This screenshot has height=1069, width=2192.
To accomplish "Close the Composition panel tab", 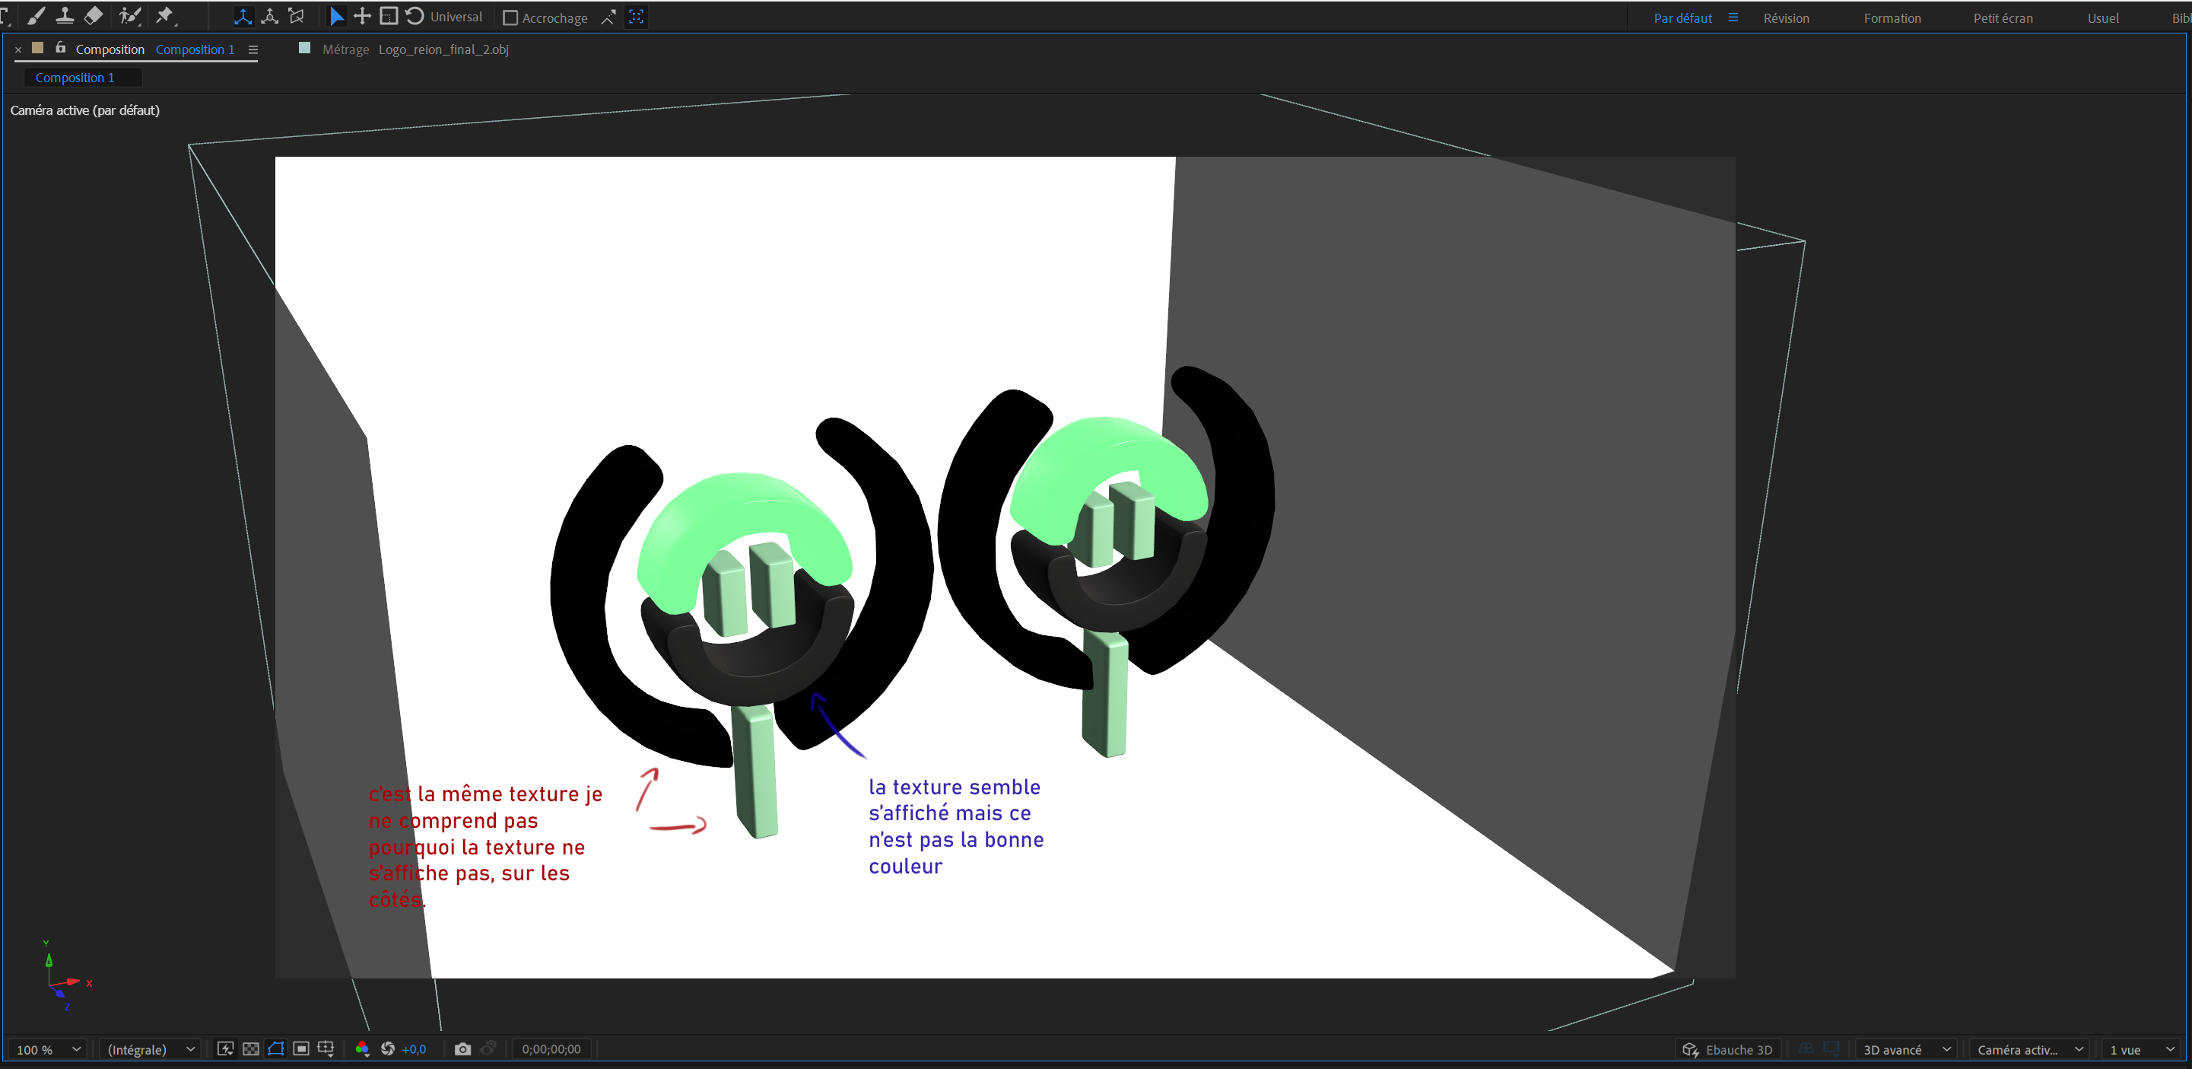I will 17,49.
